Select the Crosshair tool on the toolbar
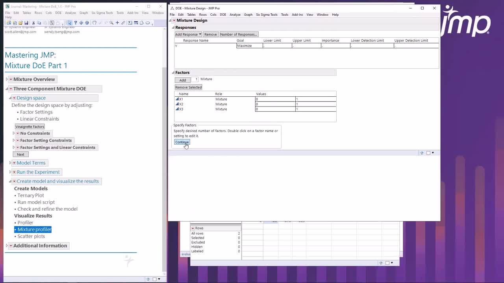Screen dimensions: 504x283 (x=117, y=23)
